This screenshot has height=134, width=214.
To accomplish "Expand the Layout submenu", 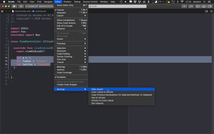I will click(71, 16).
